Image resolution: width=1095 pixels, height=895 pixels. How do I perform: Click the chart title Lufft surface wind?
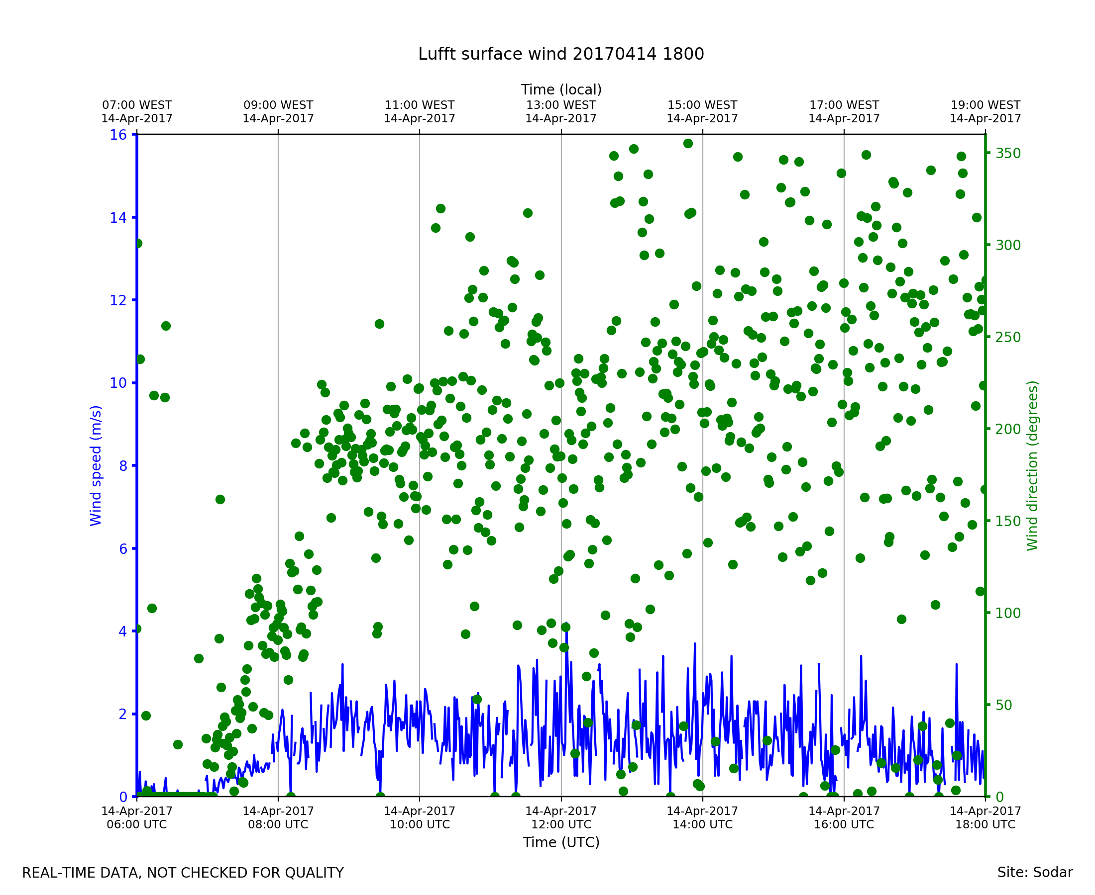coord(561,54)
